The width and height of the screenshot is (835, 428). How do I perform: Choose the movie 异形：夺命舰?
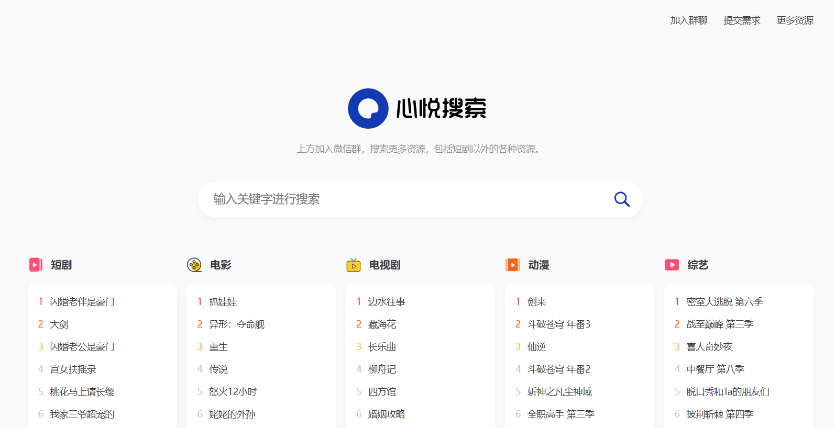click(237, 324)
